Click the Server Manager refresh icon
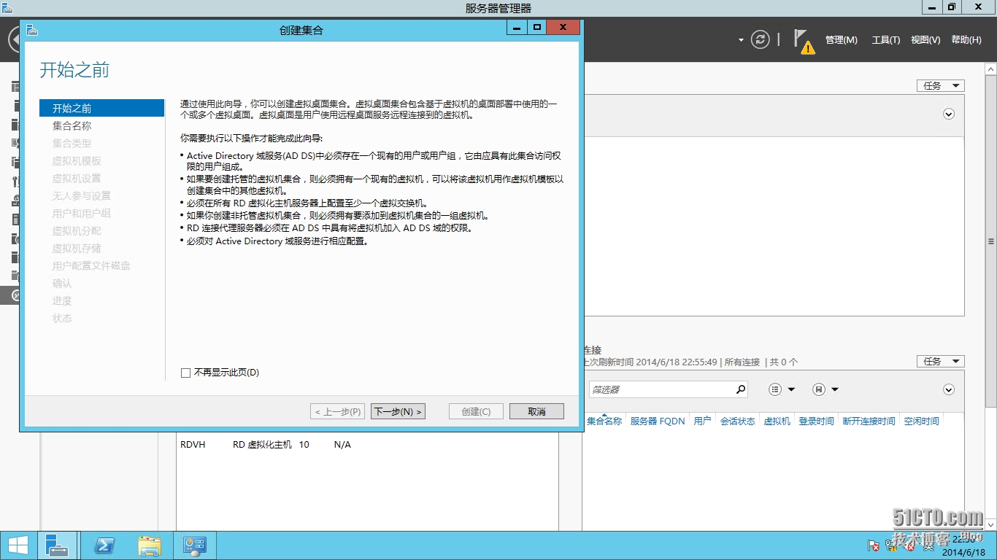997x560 pixels. (761, 39)
